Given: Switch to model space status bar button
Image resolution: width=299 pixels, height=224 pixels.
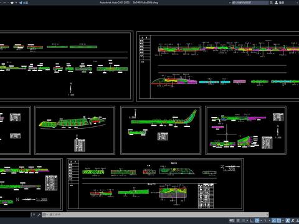Looking at the screenshot, I should coord(232,220).
